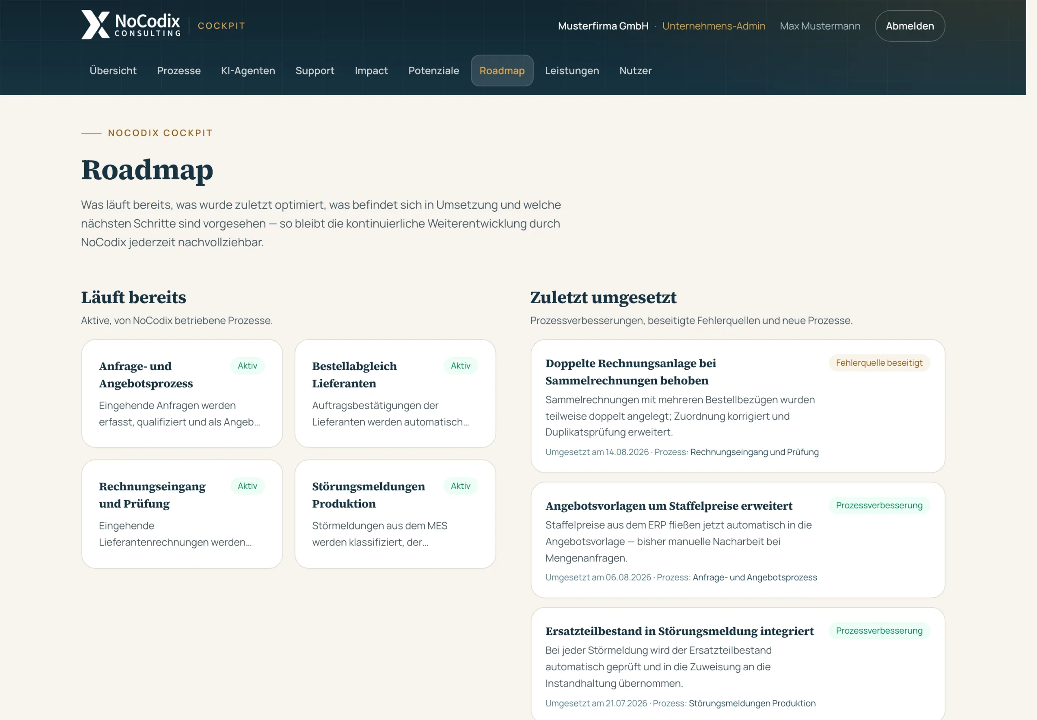
Task: Open the Leistungen tab
Action: (x=572, y=70)
